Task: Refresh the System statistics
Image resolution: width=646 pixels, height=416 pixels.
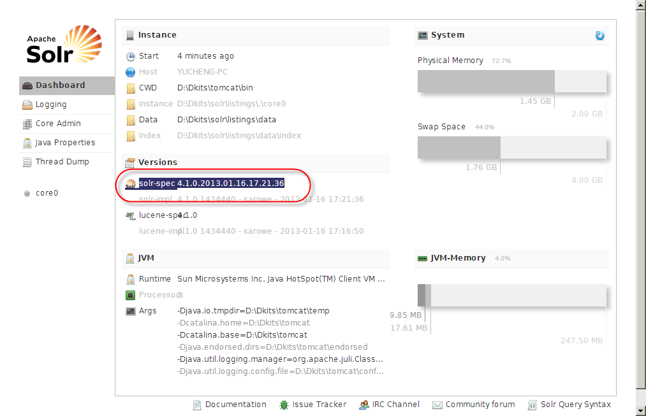Action: 600,36
